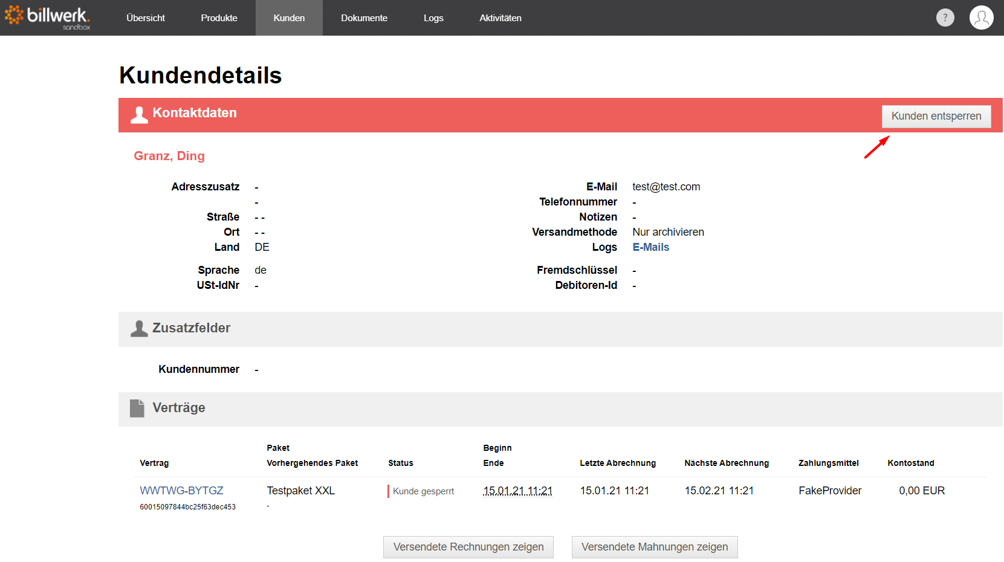Click the Kontostand column header
1004x562 pixels.
[x=911, y=463]
